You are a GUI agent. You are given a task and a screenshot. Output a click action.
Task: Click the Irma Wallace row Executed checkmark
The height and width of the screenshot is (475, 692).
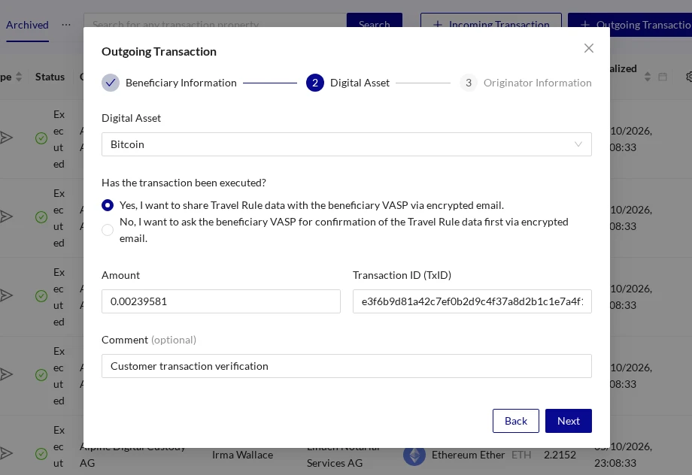pos(41,454)
